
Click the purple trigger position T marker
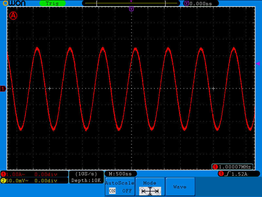pyautogui.click(x=131, y=9)
